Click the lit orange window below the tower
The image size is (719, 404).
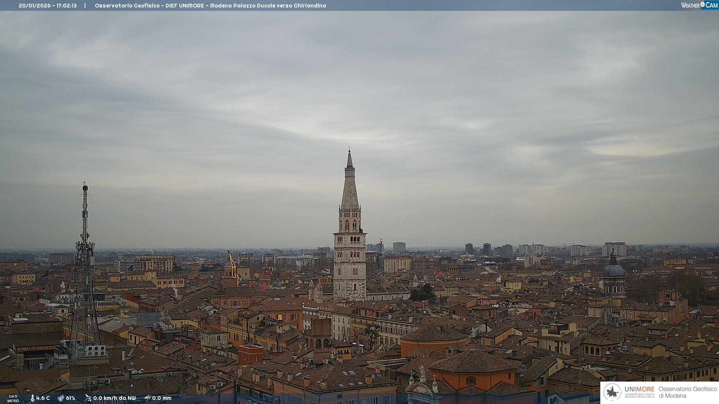point(280,318)
